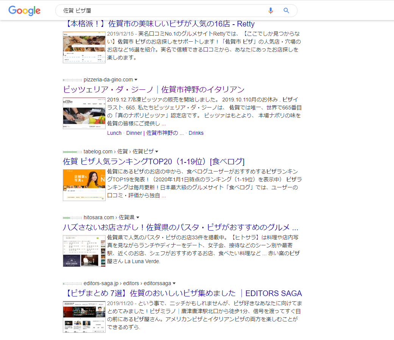Click tabelog orange thumbnail image
Image resolution: width=394 pixels, height=340 pixels.
click(x=84, y=185)
